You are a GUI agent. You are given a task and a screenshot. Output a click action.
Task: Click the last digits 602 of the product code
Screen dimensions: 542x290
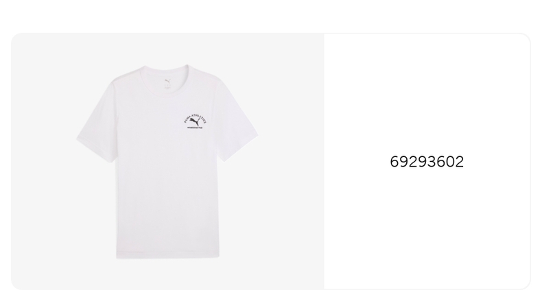pos(450,162)
